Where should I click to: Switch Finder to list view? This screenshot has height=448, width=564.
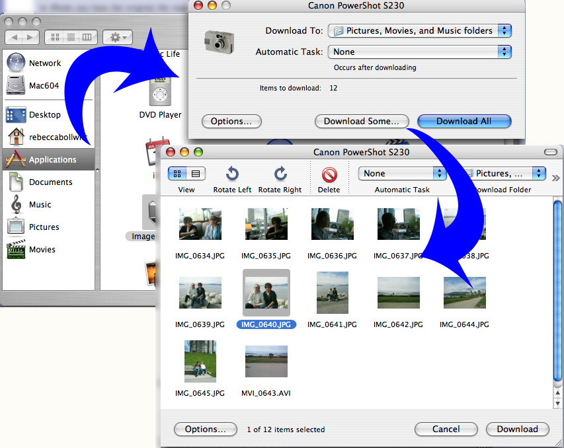click(71, 37)
